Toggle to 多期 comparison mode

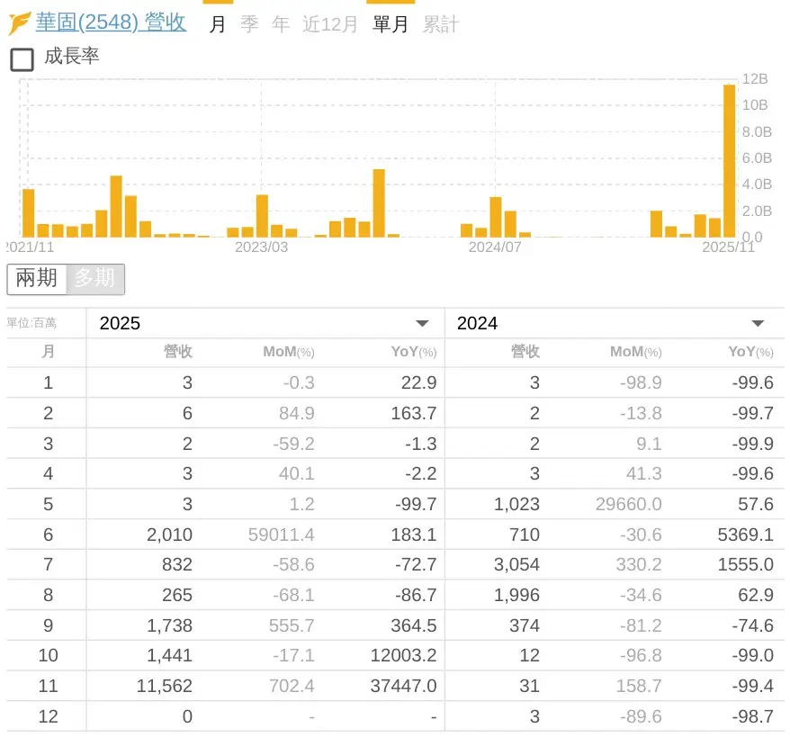coord(94,279)
